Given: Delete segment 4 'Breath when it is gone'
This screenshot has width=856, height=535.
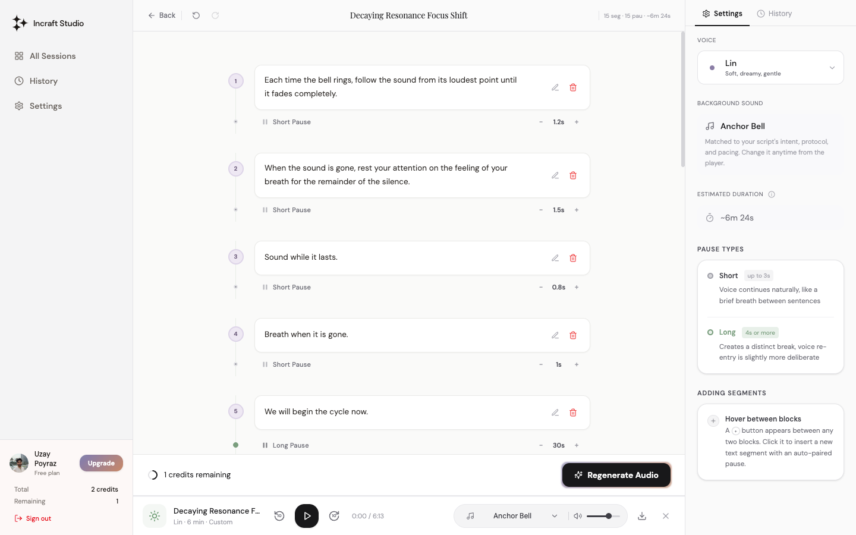Looking at the screenshot, I should (x=573, y=335).
